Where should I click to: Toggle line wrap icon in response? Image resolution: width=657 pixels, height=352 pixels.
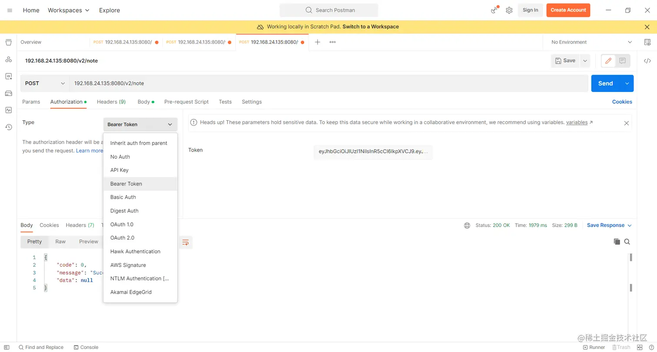[186, 242]
